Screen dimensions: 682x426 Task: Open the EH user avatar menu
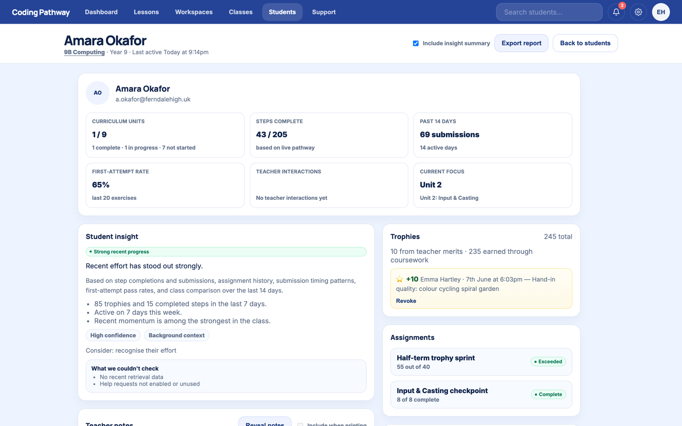pyautogui.click(x=661, y=12)
